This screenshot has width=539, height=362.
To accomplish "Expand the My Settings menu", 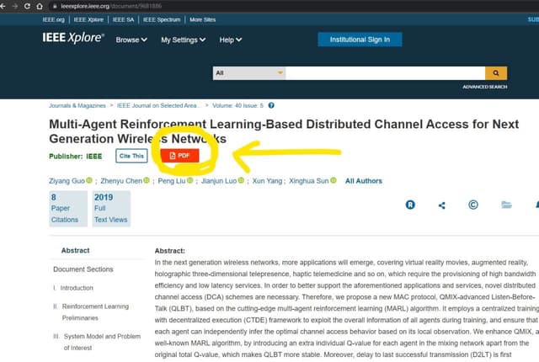I will coord(183,40).
